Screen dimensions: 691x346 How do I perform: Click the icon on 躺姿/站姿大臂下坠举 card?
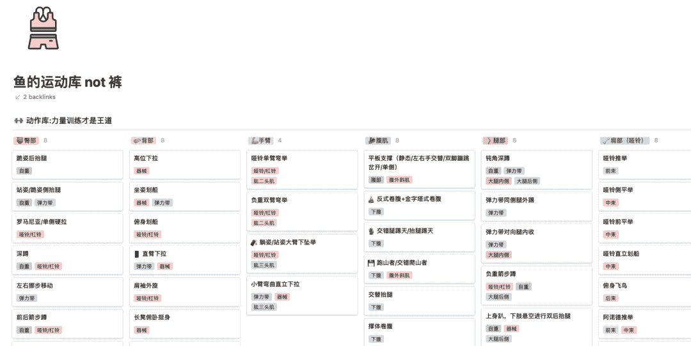[253, 243]
